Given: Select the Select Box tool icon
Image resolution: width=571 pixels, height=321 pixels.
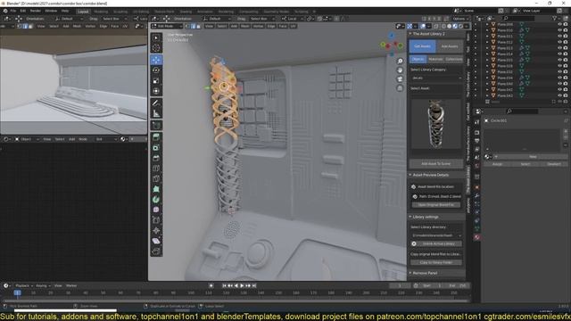Looking at the screenshot, I should point(156,37).
